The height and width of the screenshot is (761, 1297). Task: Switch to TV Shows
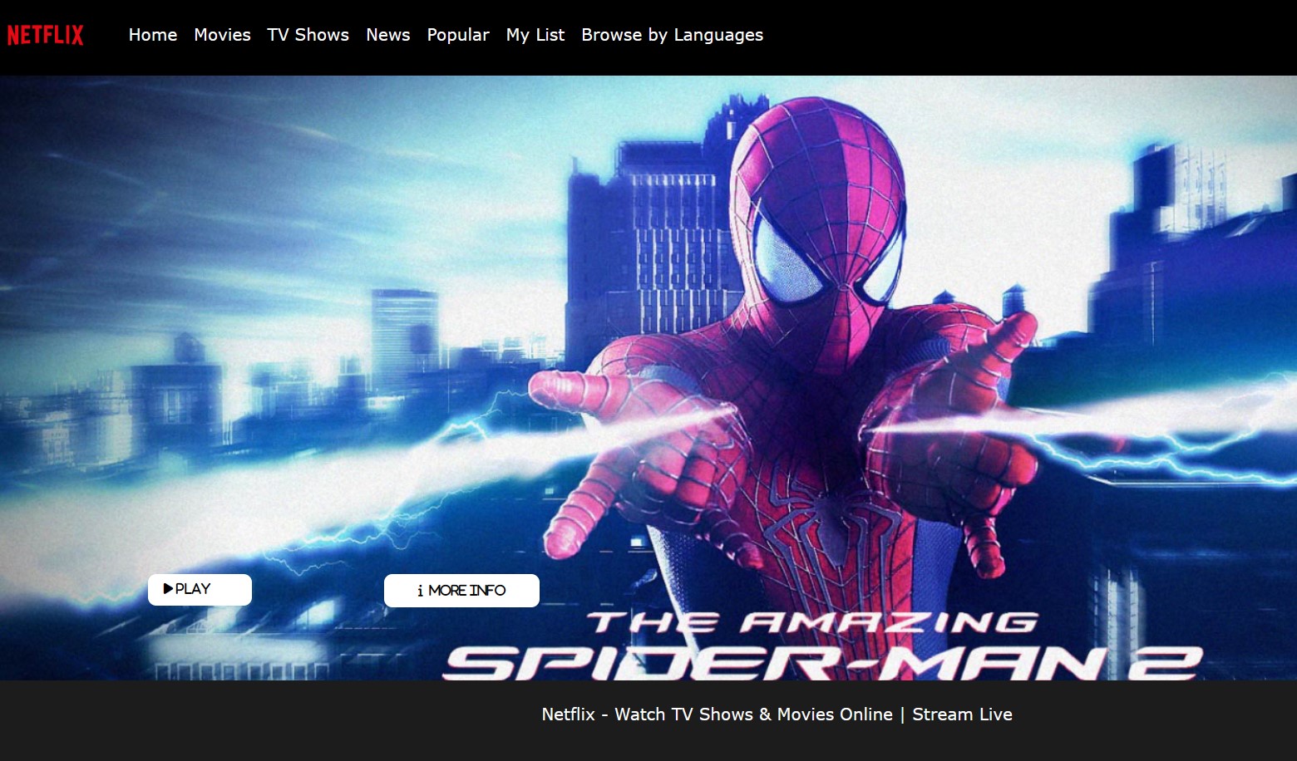click(x=308, y=35)
